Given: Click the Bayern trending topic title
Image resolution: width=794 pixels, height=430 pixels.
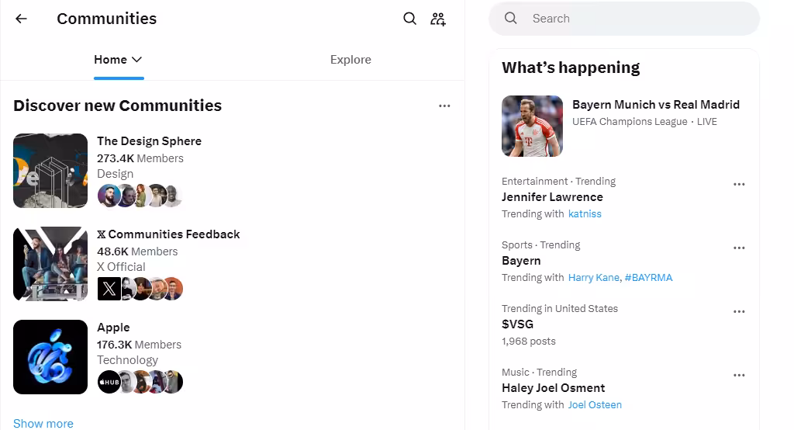Looking at the screenshot, I should (x=521, y=261).
